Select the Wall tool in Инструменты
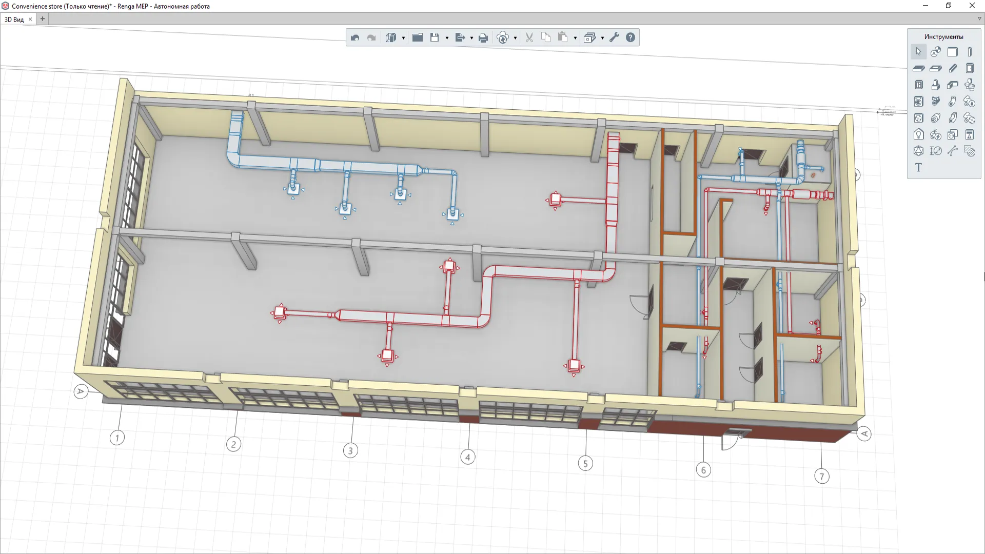Image resolution: width=985 pixels, height=554 pixels. pyautogui.click(x=953, y=52)
